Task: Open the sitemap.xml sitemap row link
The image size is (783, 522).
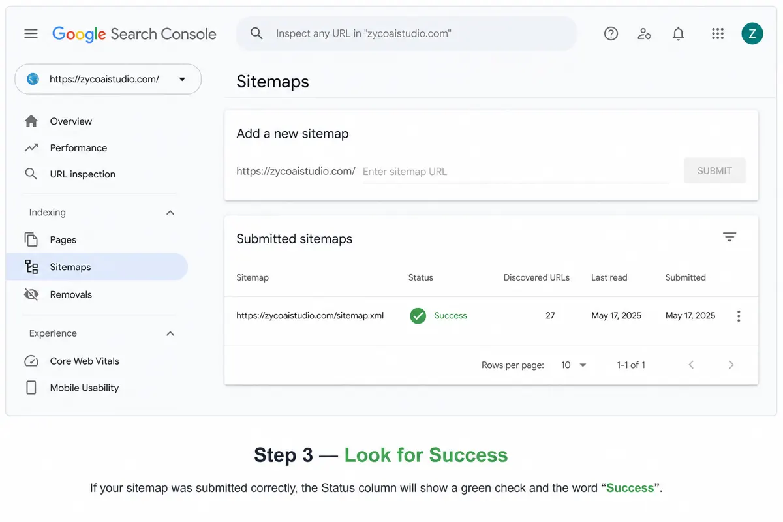Action: point(310,316)
